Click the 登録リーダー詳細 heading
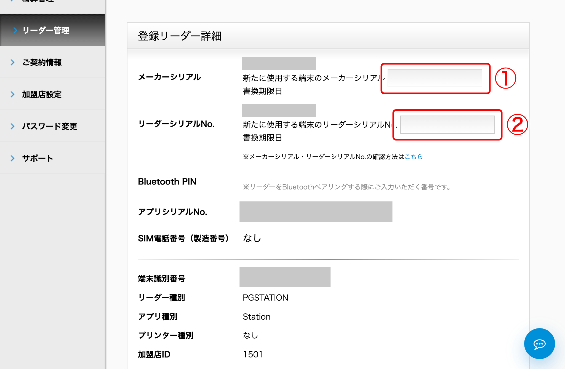Image resolution: width=565 pixels, height=369 pixels. pyautogui.click(x=180, y=36)
